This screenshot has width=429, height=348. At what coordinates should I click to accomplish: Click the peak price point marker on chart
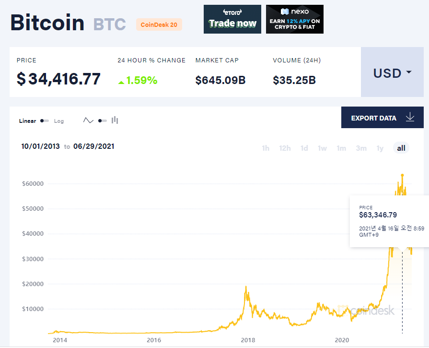click(402, 175)
